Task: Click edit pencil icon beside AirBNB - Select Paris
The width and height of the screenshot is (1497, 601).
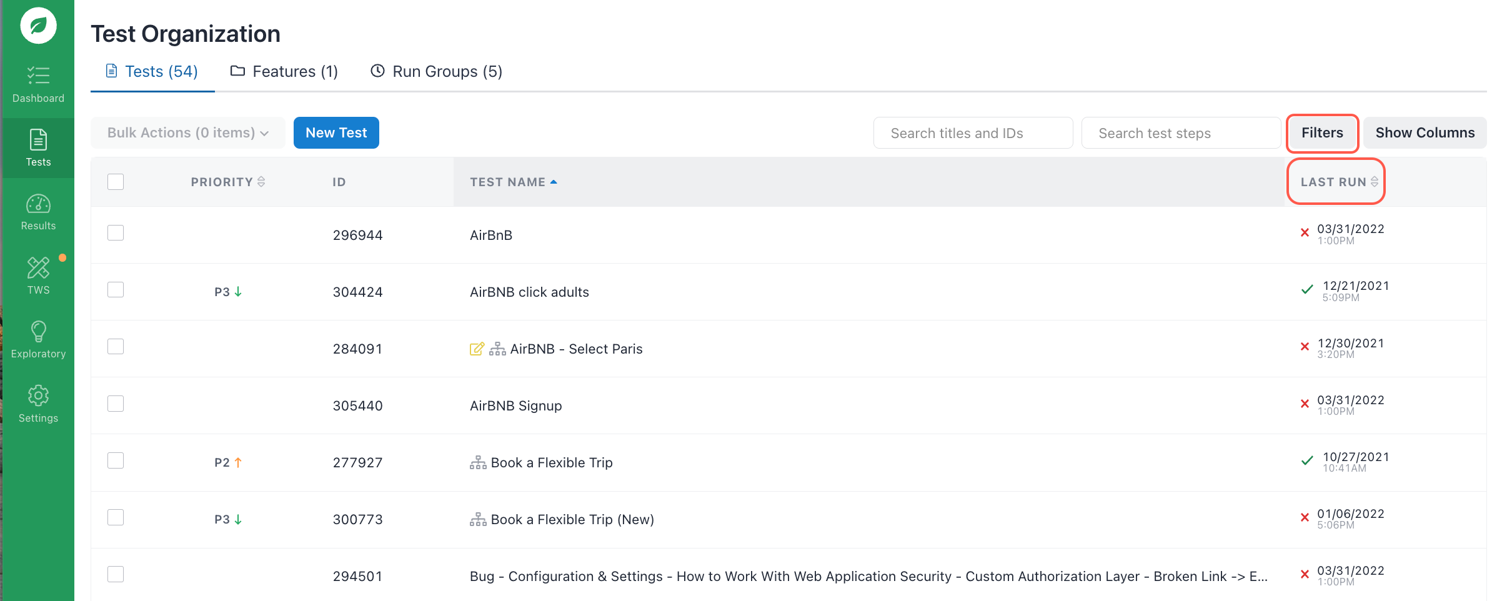Action: pos(477,349)
